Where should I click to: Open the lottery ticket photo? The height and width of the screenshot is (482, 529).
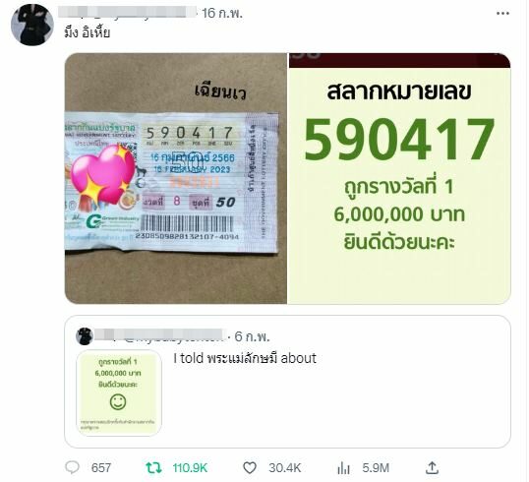pos(175,178)
